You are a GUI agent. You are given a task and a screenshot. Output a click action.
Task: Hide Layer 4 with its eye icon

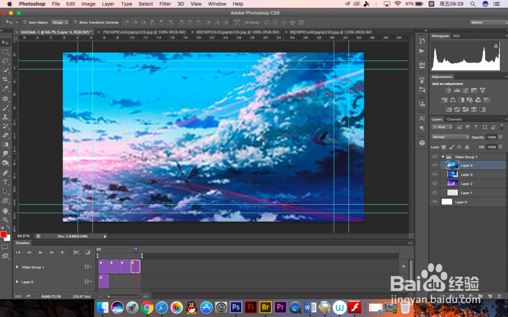[435, 165]
